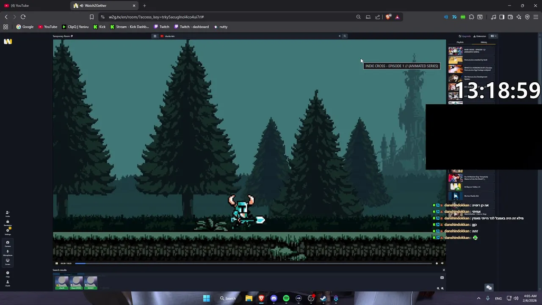The height and width of the screenshot is (305, 542).
Task: Open room Permissions lock icon
Action: click(x=7, y=223)
